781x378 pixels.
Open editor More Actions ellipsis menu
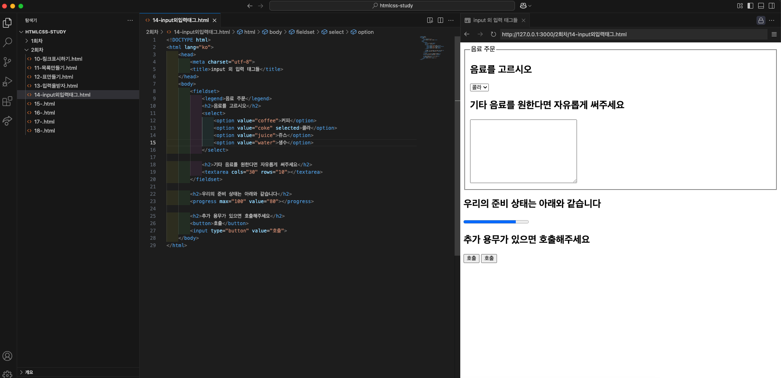click(451, 20)
